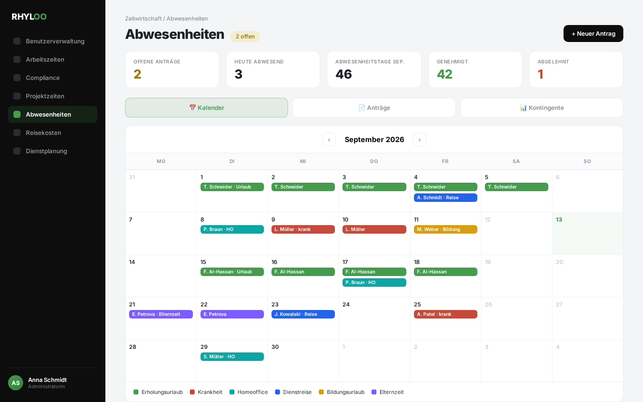Select calendar day 13

pos(588,234)
